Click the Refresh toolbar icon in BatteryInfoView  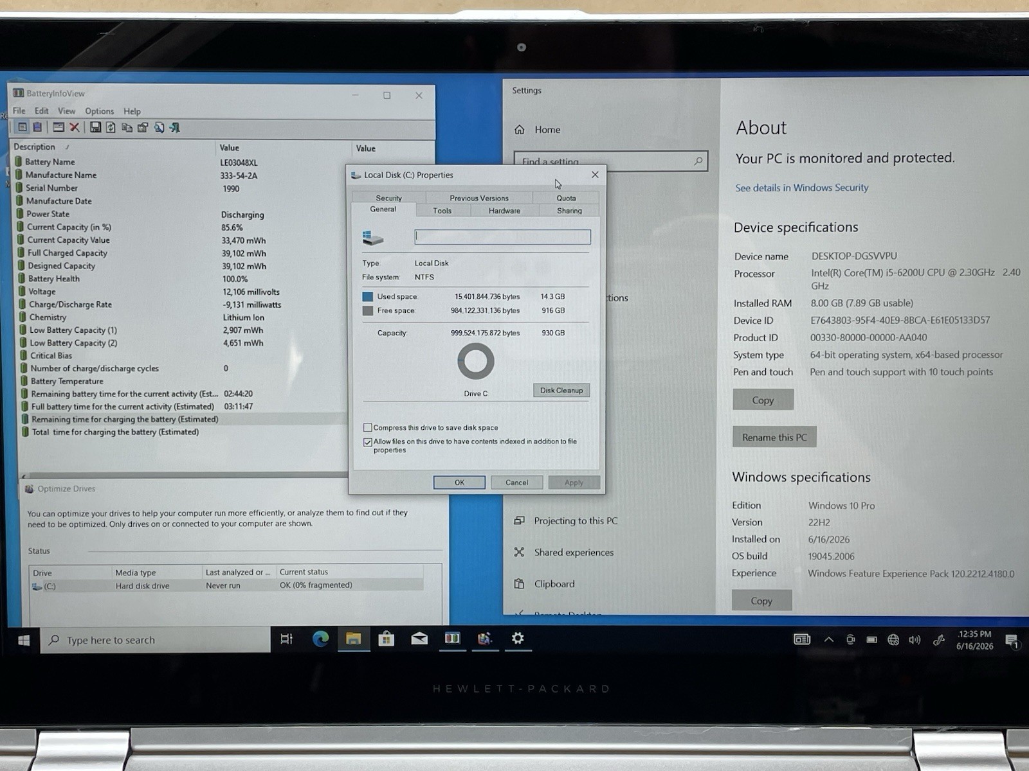(x=111, y=127)
